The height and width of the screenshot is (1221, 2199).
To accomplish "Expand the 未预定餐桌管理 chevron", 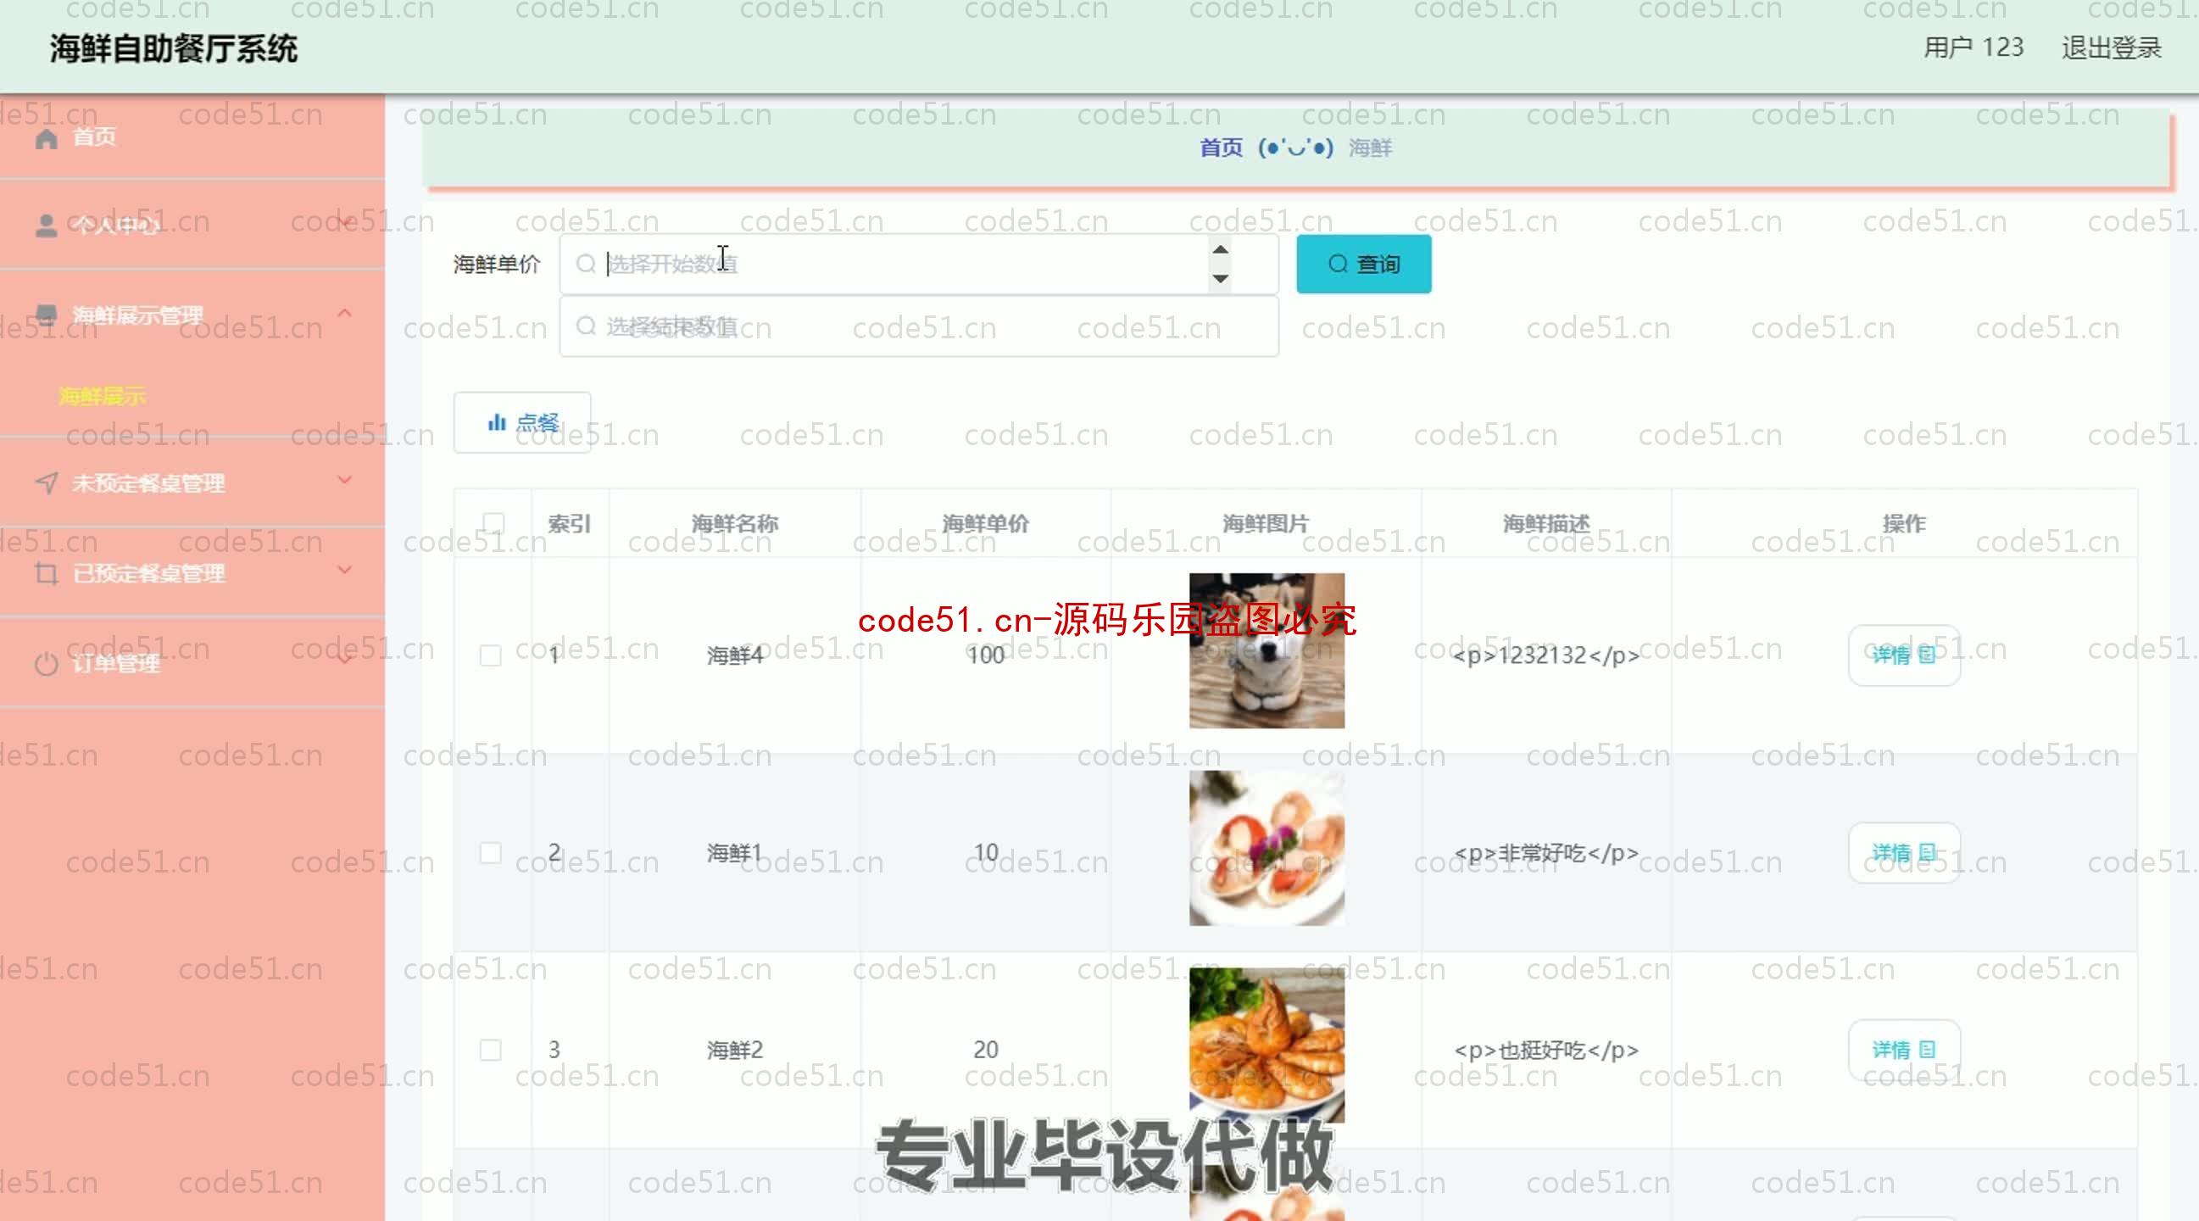I will (345, 480).
